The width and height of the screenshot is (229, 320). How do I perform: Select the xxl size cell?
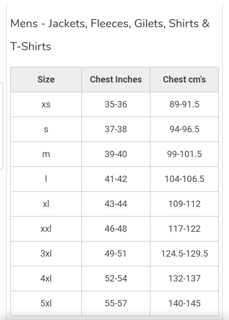click(x=46, y=229)
